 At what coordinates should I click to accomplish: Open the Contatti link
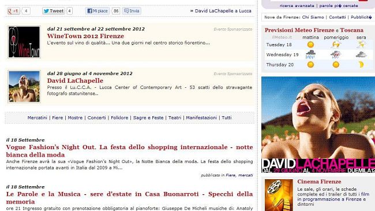coord(337,17)
